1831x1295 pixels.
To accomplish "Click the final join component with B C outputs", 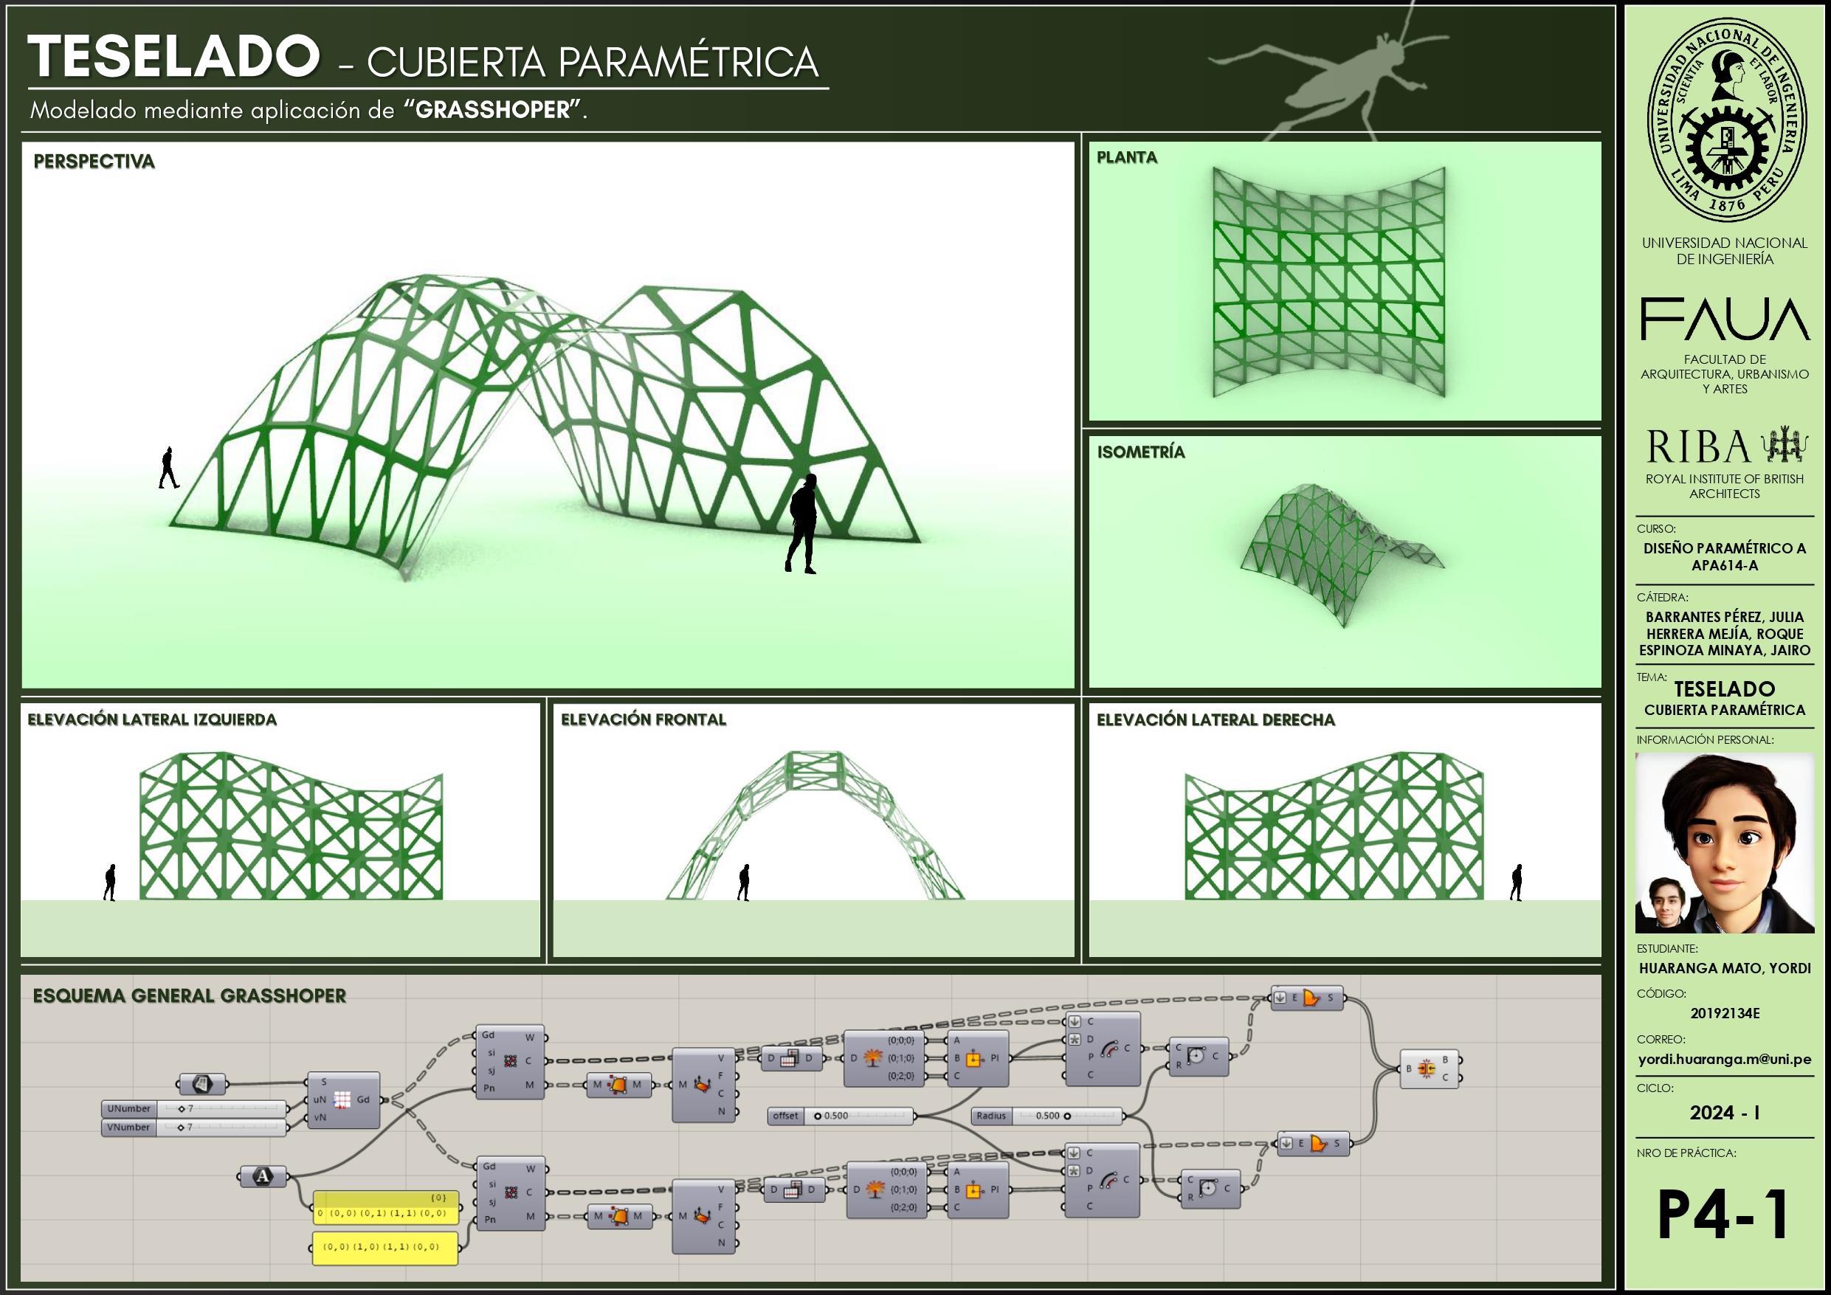I will coord(1427,1068).
